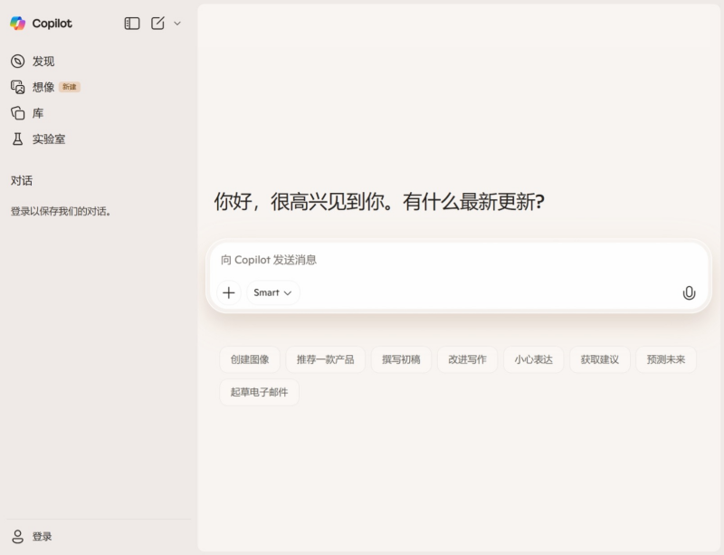Open the 库 library icon
The width and height of the screenshot is (724, 555).
click(17, 113)
